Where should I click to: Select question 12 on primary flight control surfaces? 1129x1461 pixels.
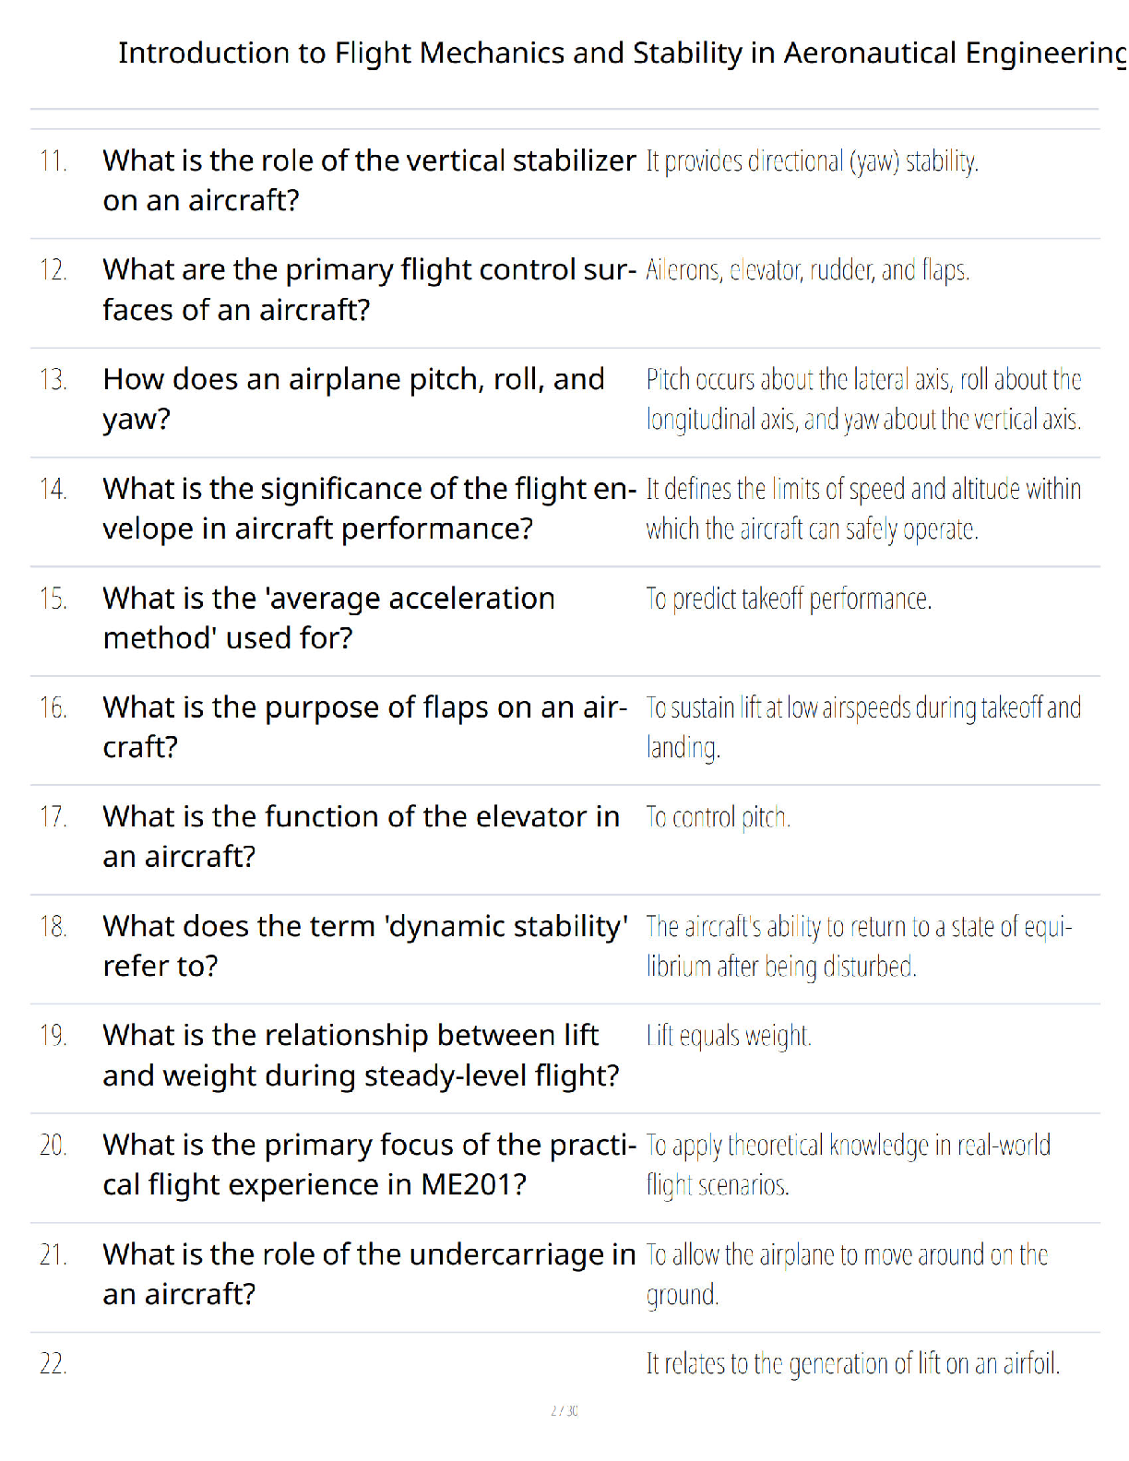coord(369,290)
